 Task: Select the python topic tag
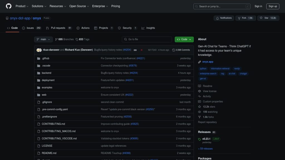[203, 69]
